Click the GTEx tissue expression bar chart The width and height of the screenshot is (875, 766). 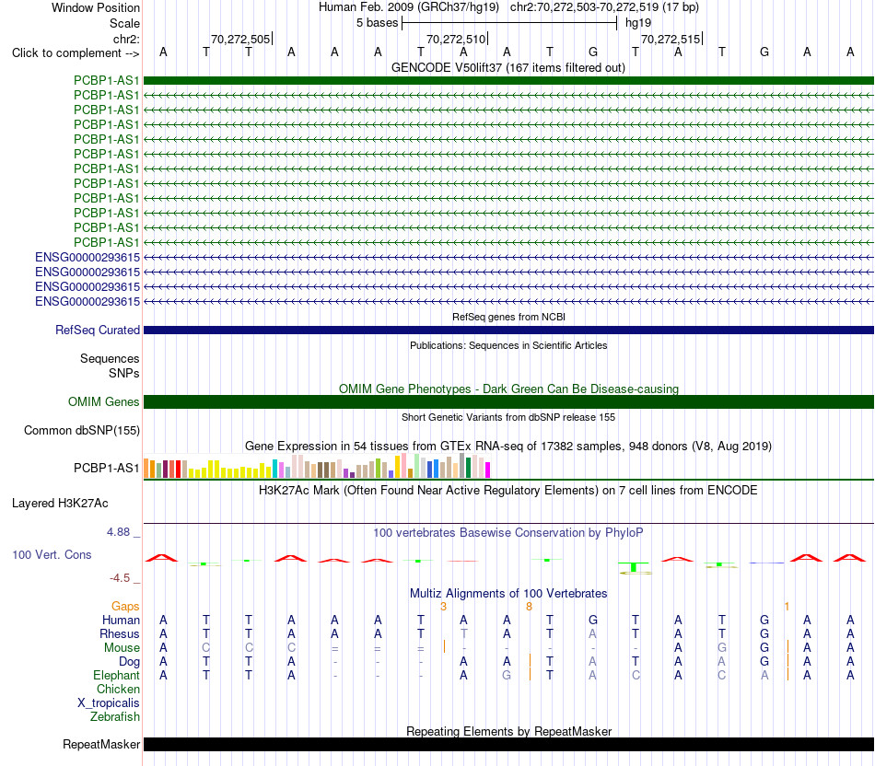click(317, 466)
